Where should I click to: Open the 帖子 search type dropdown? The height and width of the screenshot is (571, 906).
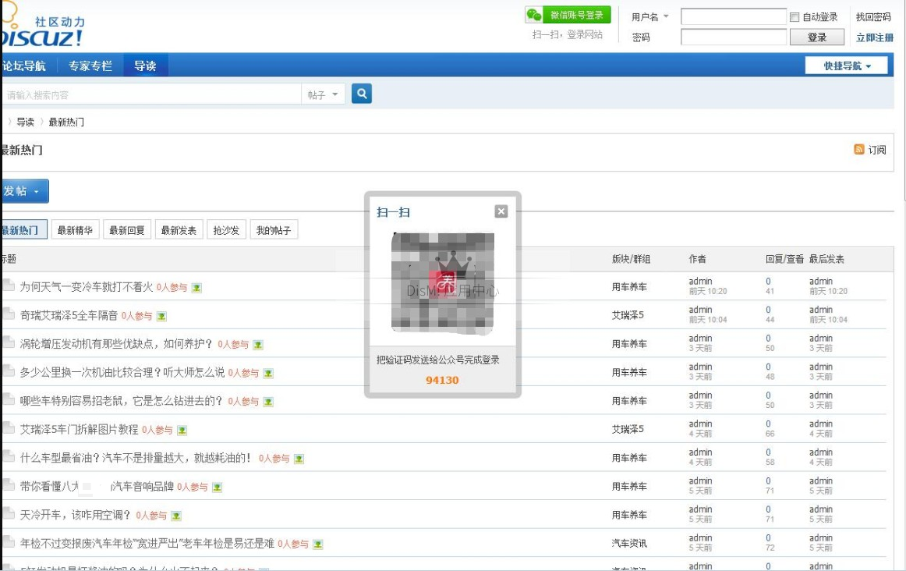pyautogui.click(x=323, y=94)
